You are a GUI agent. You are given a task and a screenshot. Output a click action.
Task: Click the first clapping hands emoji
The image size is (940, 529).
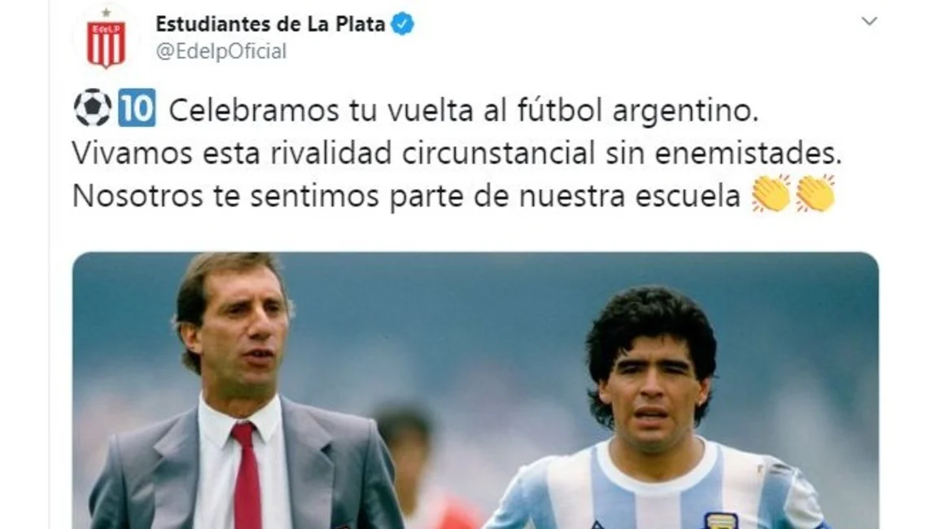(x=772, y=193)
